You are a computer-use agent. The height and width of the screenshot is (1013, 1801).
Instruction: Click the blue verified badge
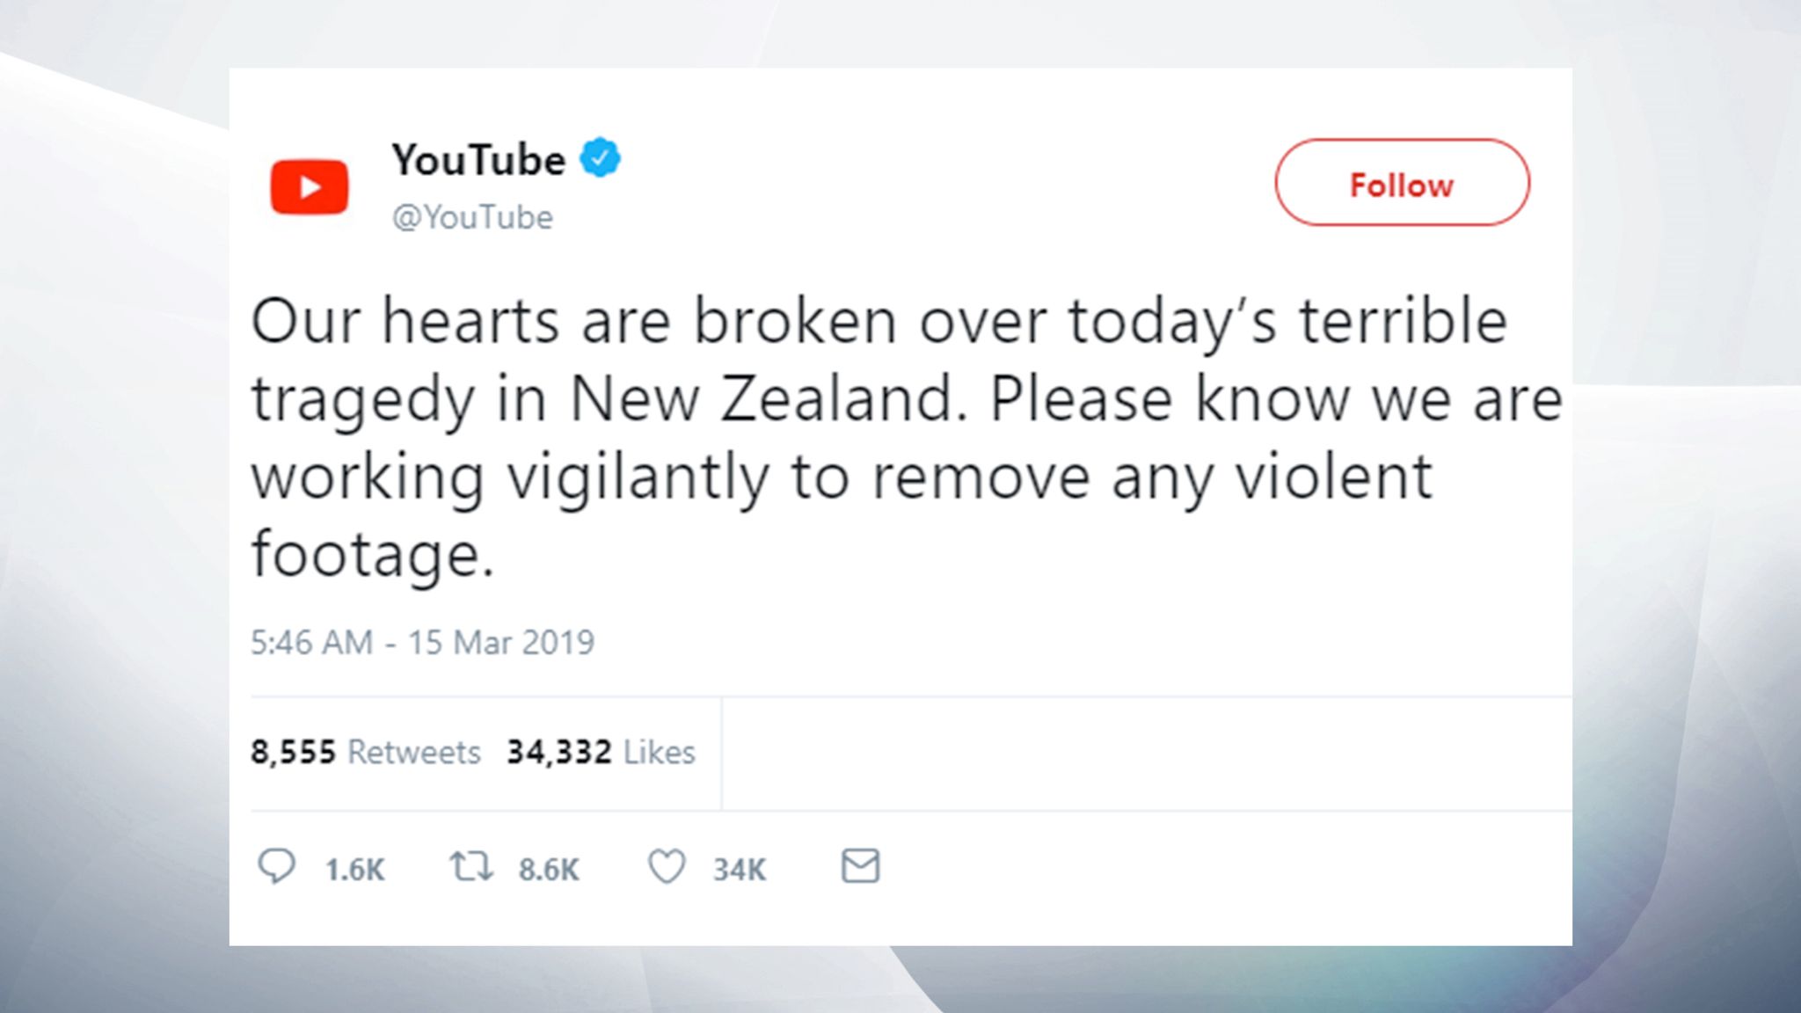600,158
